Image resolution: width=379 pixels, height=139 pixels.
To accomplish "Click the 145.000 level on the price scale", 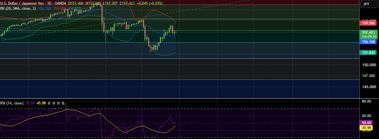I will (x=368, y=87).
